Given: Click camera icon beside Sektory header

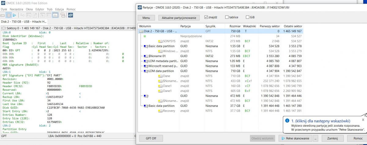Looking at the screenshot, I should tap(4, 28).
